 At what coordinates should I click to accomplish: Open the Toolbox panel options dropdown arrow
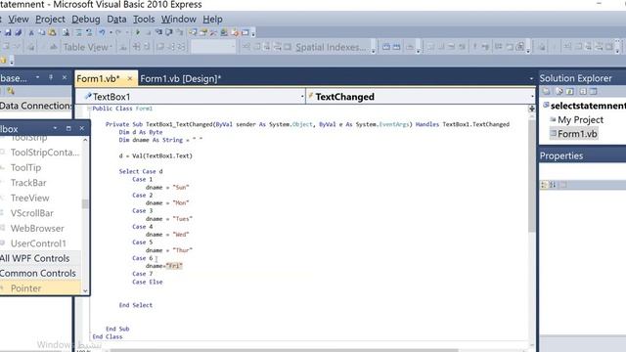coord(55,128)
